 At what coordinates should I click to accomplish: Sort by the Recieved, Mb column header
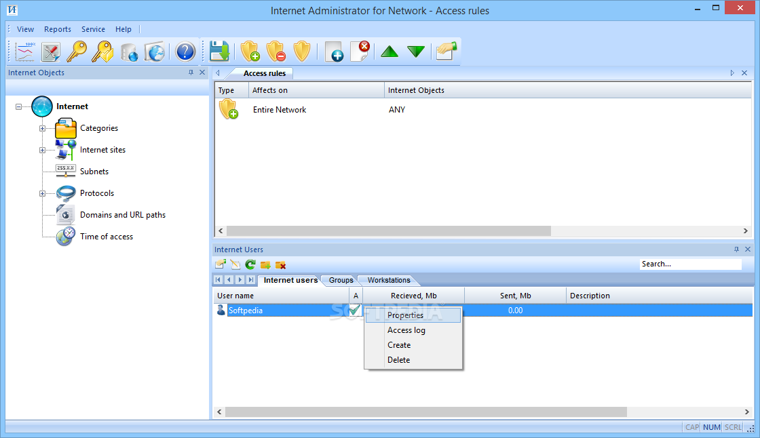[x=414, y=296]
